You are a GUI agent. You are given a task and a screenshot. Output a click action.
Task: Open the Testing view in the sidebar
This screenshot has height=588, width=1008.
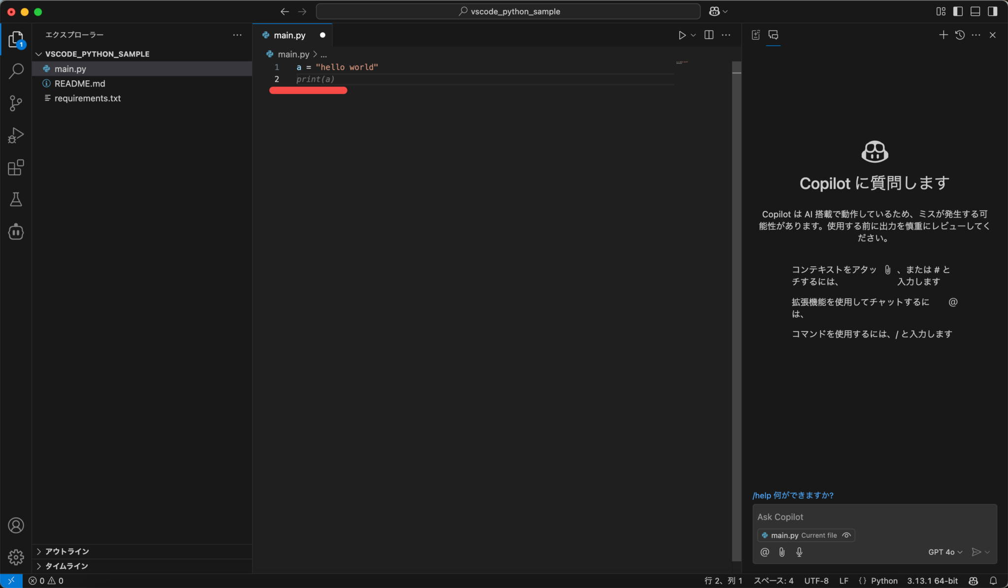point(16,199)
